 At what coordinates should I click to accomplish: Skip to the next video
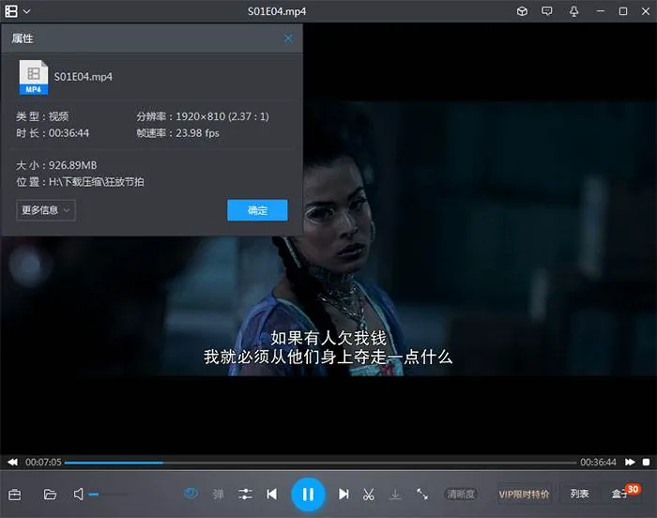click(344, 495)
